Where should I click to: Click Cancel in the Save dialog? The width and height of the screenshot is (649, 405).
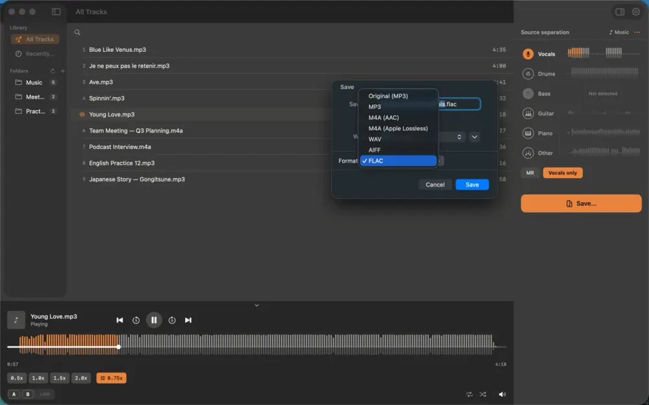435,185
